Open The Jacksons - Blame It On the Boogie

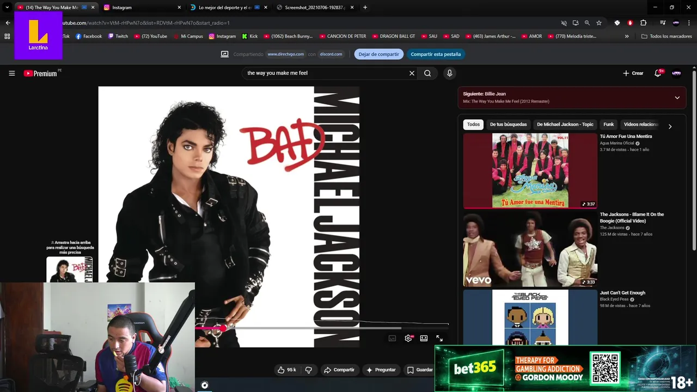pyautogui.click(x=632, y=218)
